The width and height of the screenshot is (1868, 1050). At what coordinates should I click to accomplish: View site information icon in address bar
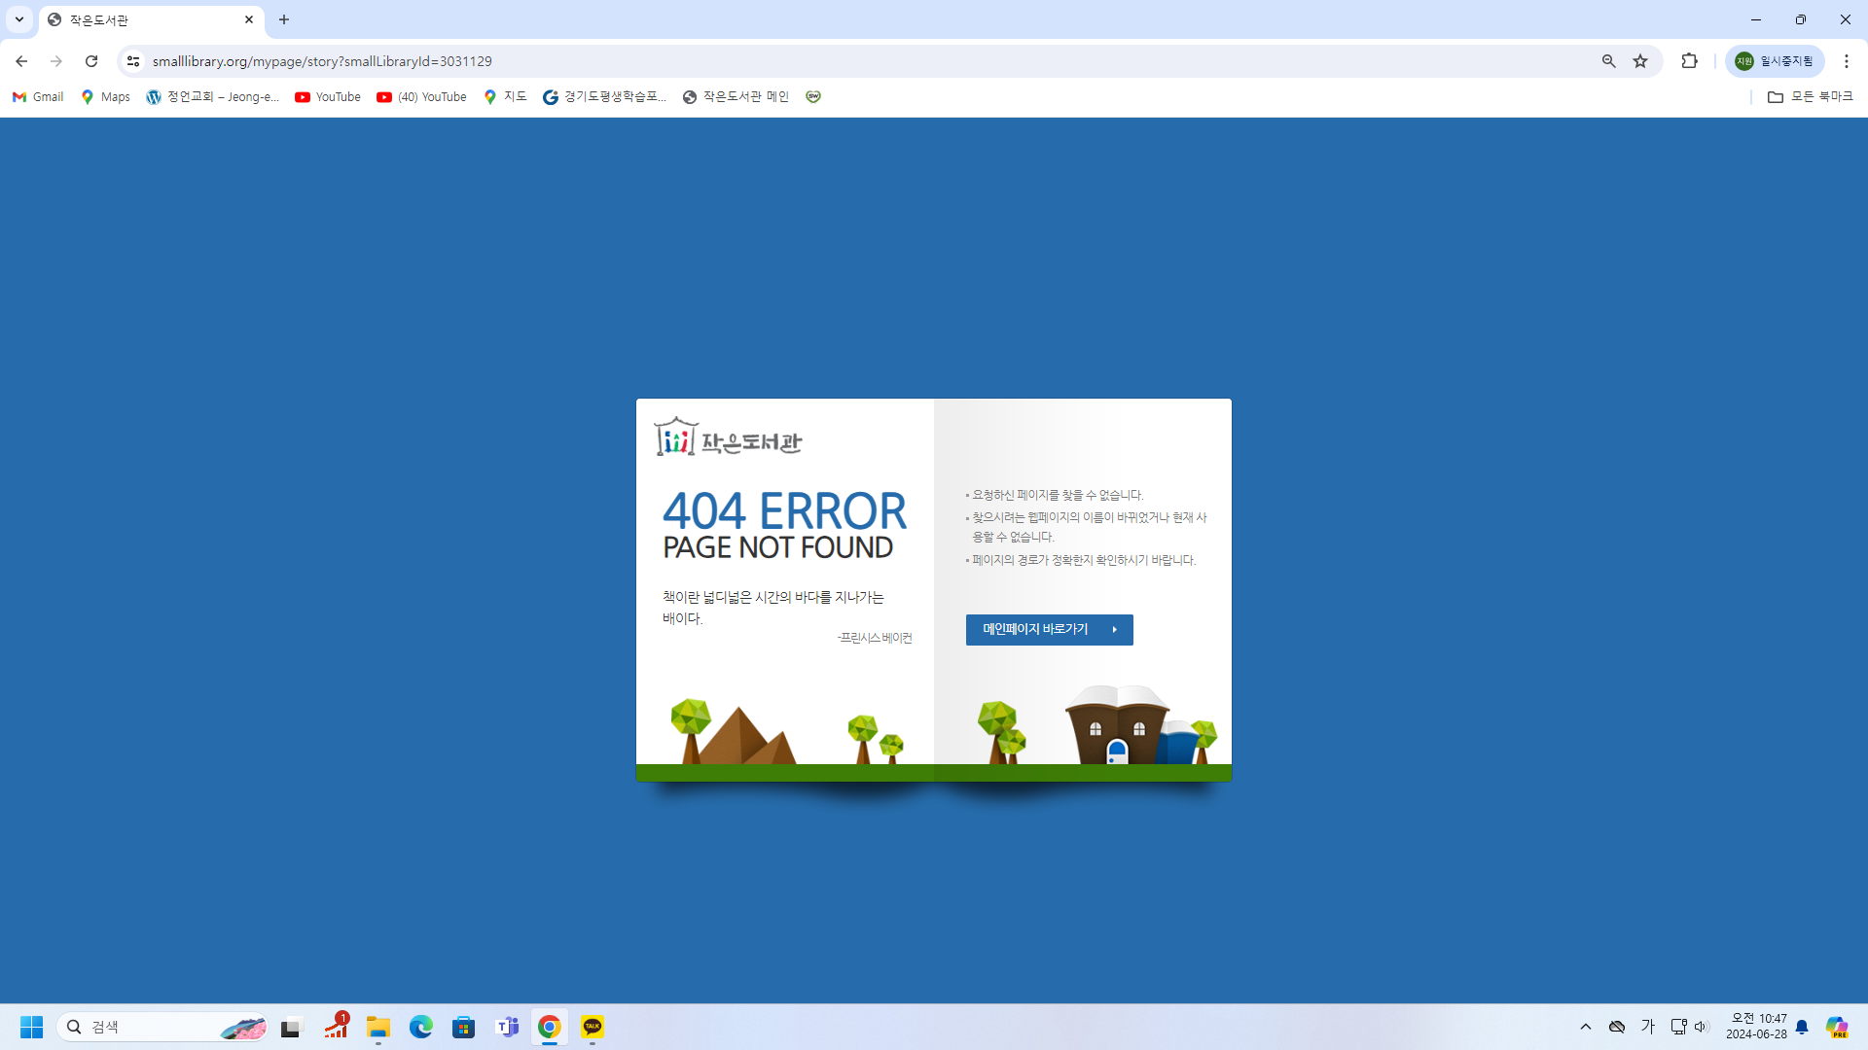133,61
